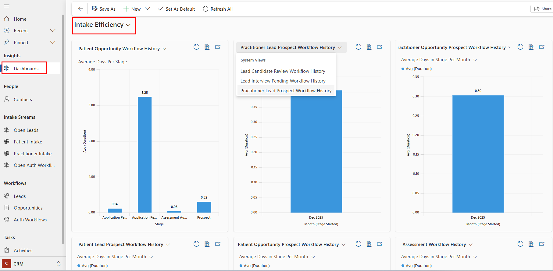Viewport: 553px width, 271px height.
Task: Expand the Patient Lead Prospect chart
Action: point(218,244)
